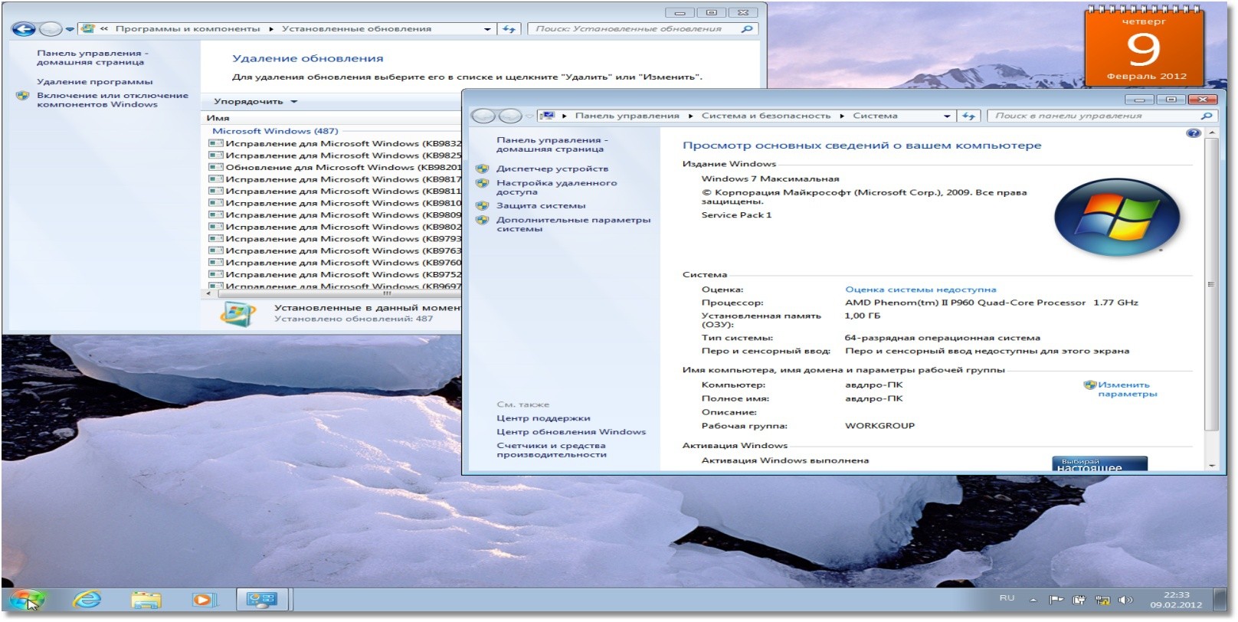This screenshot has height=622, width=1238.
Task: Open 'Программы и компоненты' breadcrumb
Action: click(x=188, y=29)
